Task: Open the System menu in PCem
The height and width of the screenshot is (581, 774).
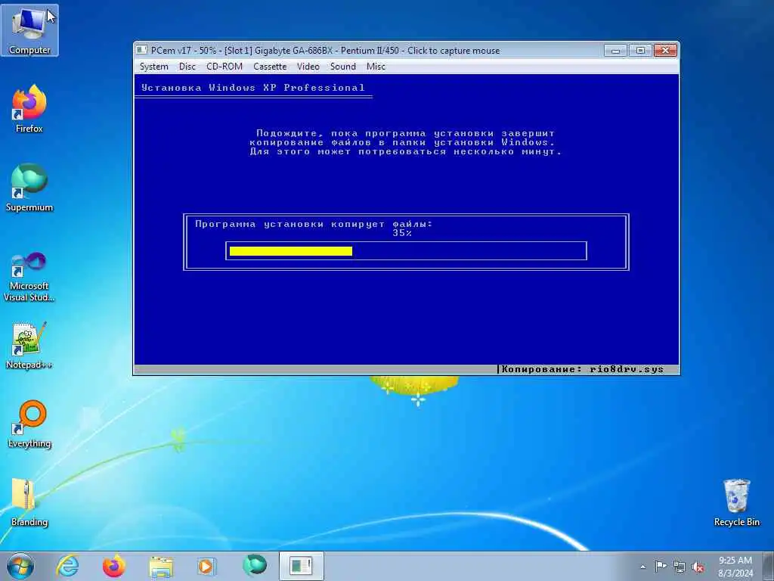Action: (153, 67)
